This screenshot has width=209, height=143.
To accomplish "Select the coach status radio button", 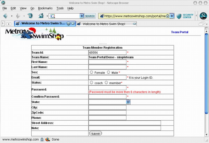I will coord(91,82).
